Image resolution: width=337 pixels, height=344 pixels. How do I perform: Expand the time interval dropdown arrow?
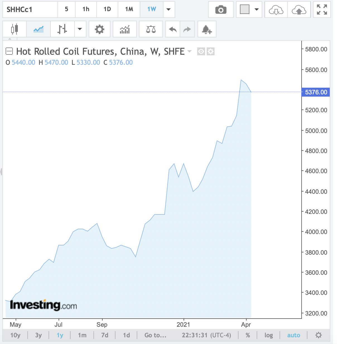click(168, 9)
